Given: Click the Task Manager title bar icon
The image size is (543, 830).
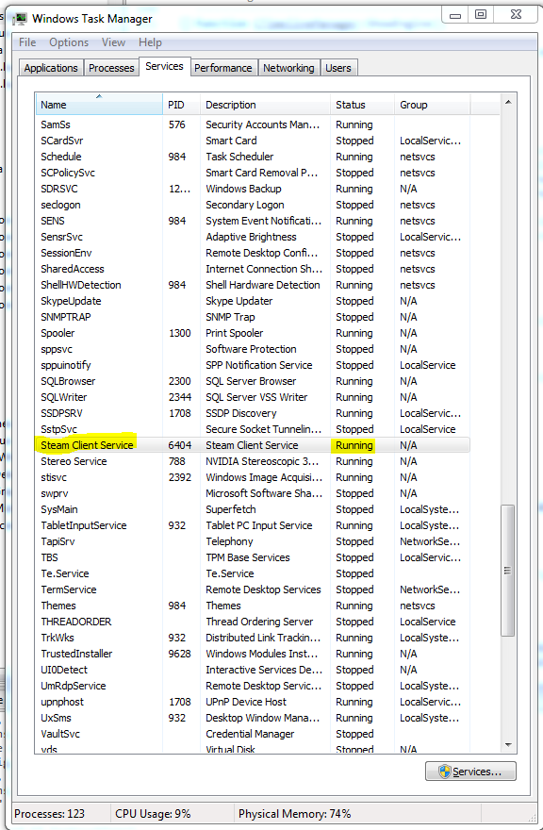Looking at the screenshot, I should 21,19.
